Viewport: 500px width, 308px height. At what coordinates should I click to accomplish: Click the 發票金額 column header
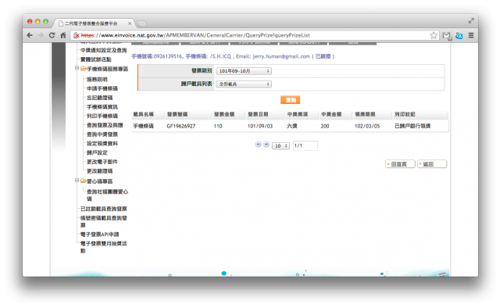point(224,114)
